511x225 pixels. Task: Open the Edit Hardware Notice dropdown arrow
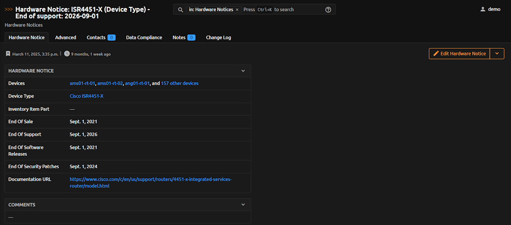(x=497, y=54)
